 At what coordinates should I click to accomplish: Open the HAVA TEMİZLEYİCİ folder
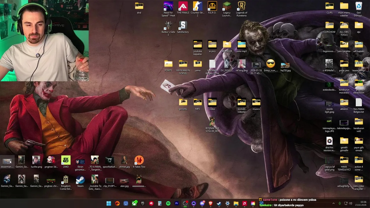click(344, 164)
